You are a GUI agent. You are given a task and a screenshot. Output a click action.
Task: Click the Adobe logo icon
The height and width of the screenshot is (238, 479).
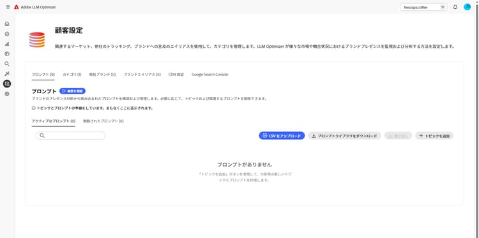tap(17, 7)
